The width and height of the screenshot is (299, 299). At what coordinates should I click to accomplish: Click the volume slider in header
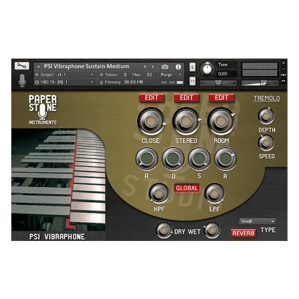point(260,83)
